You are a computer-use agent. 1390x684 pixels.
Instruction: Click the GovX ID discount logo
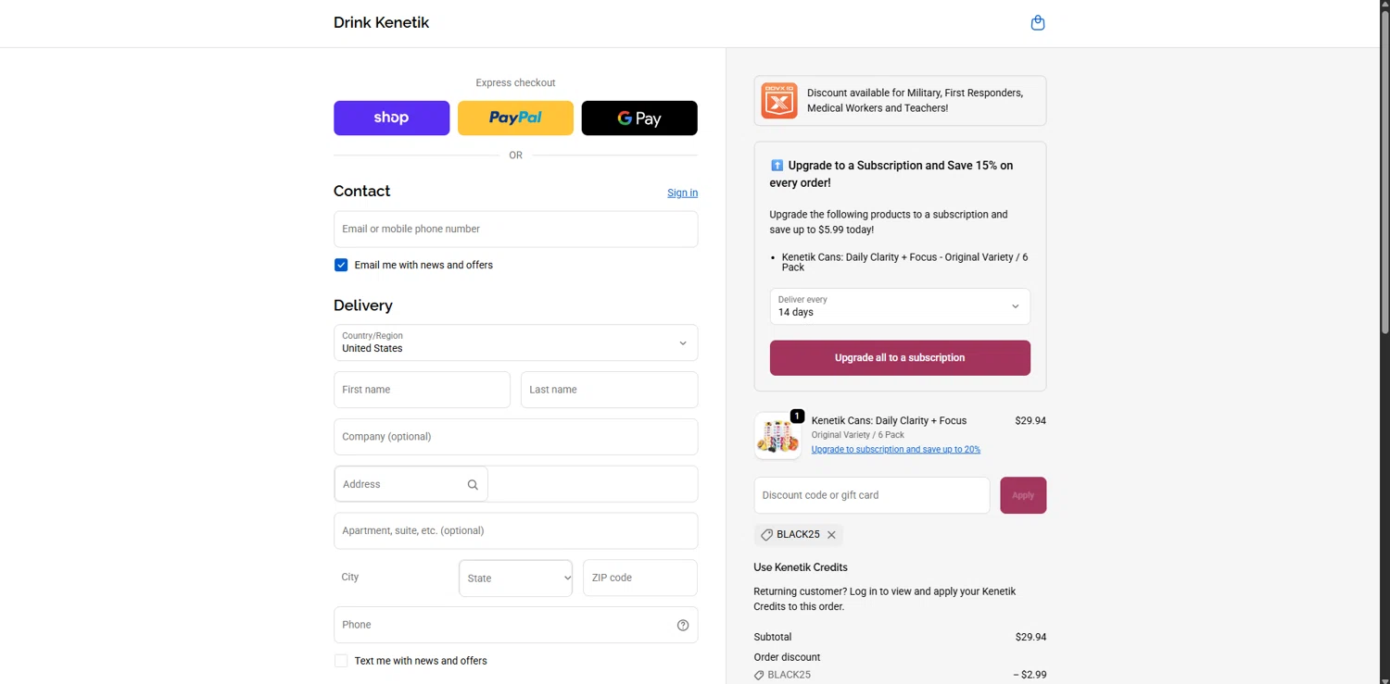click(779, 100)
